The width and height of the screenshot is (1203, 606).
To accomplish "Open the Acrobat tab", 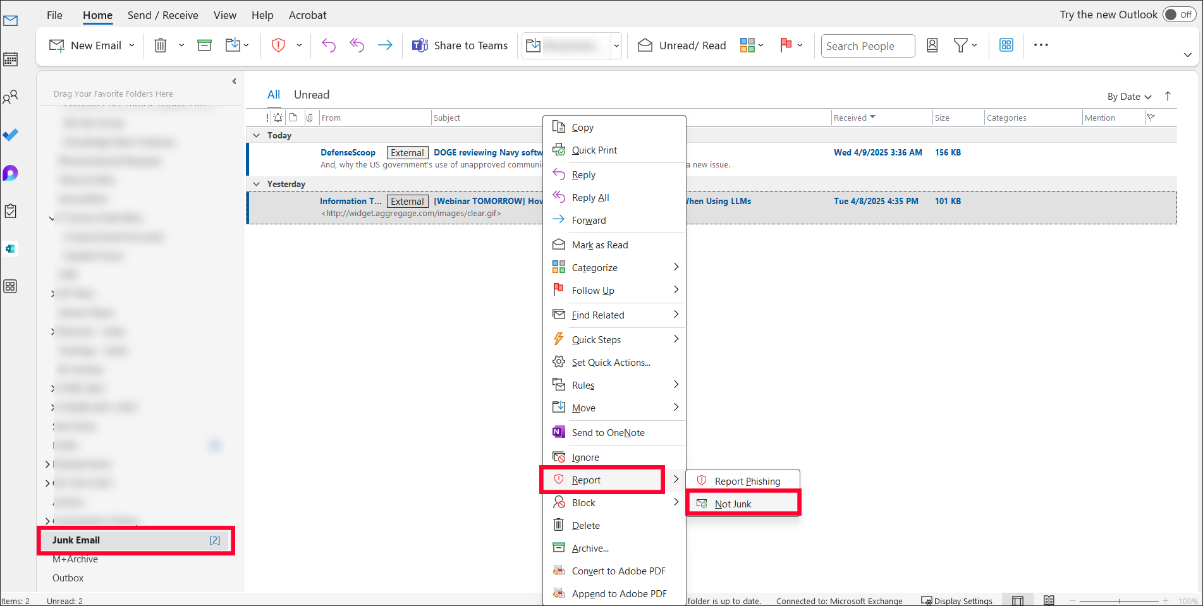I will click(308, 15).
